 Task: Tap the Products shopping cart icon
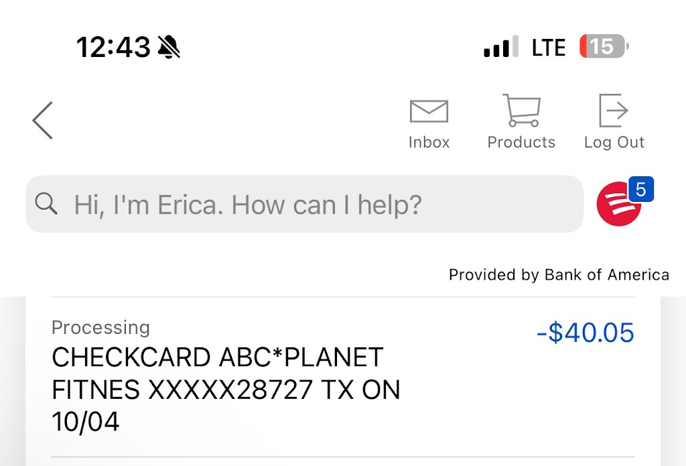click(521, 111)
